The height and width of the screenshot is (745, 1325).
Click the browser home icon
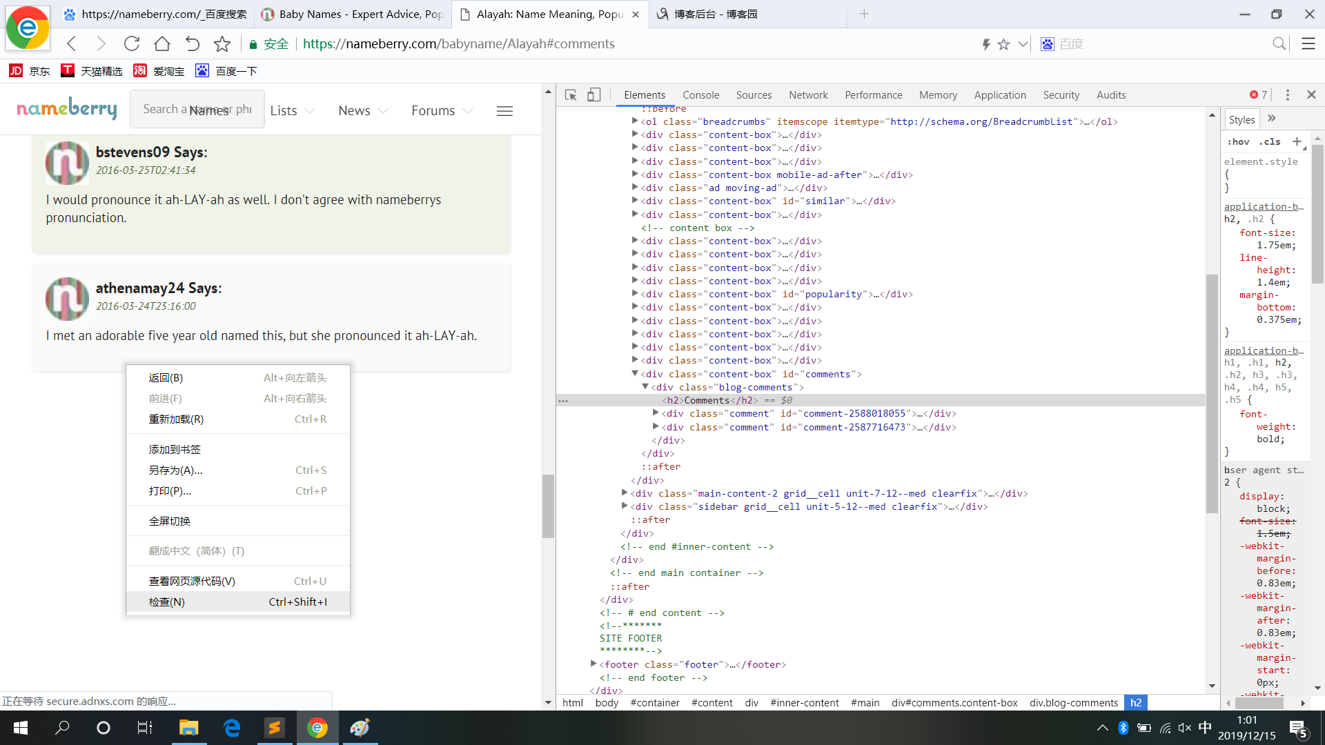pos(162,44)
